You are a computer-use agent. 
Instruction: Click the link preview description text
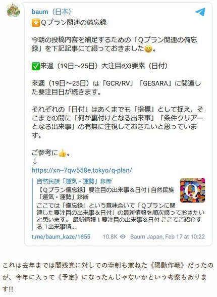pos(120,216)
